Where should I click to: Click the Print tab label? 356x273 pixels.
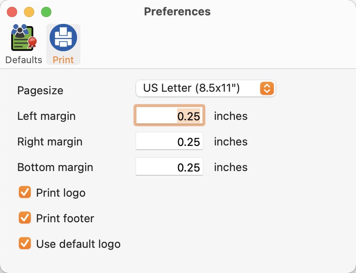coord(63,60)
